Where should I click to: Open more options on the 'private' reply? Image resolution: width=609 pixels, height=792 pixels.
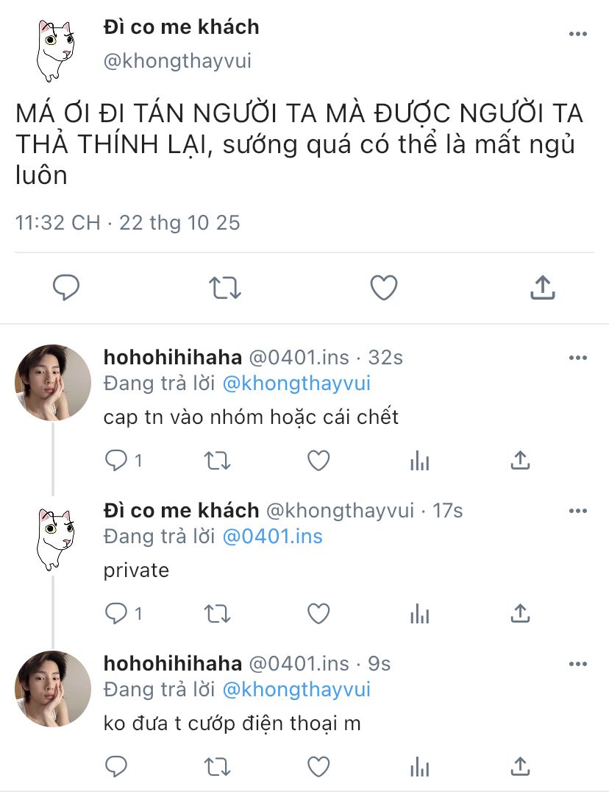pyautogui.click(x=578, y=511)
